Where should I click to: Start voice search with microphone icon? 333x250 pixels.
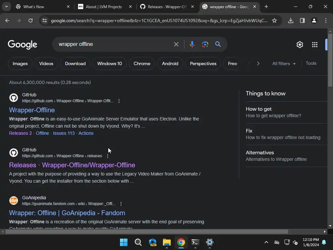[192, 44]
